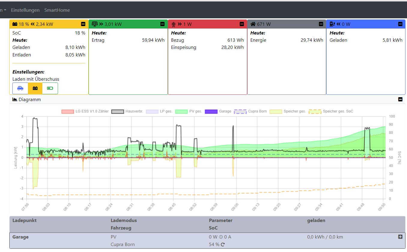Click the Diagramm panel title
The height and width of the screenshot is (252, 407).
(30, 99)
